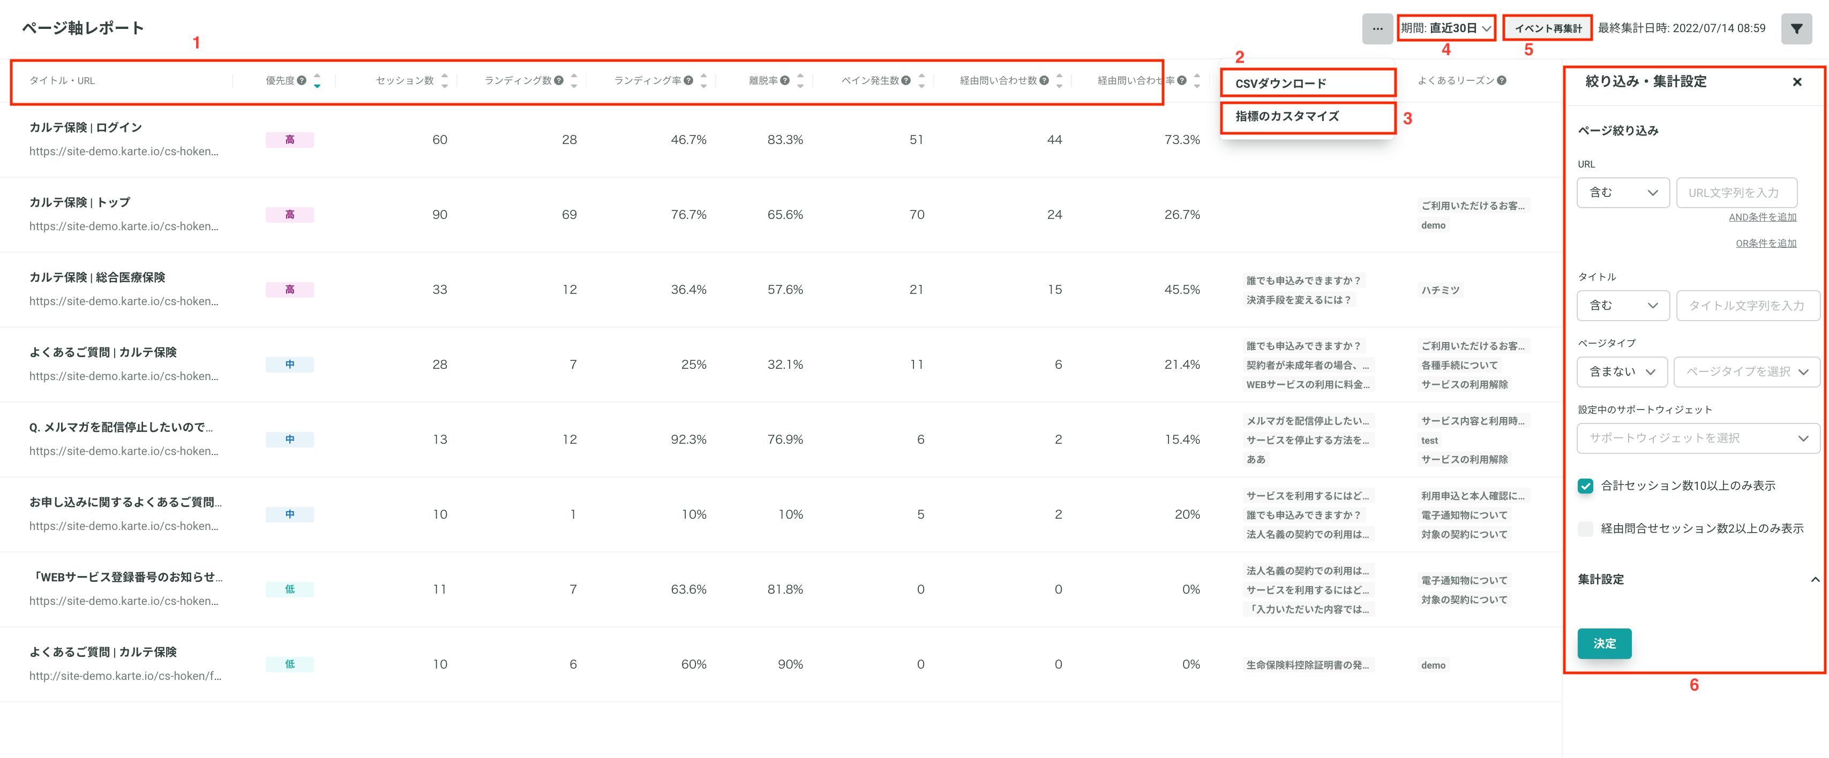Open the three-dots more options button
The height and width of the screenshot is (758, 1829).
(1377, 29)
